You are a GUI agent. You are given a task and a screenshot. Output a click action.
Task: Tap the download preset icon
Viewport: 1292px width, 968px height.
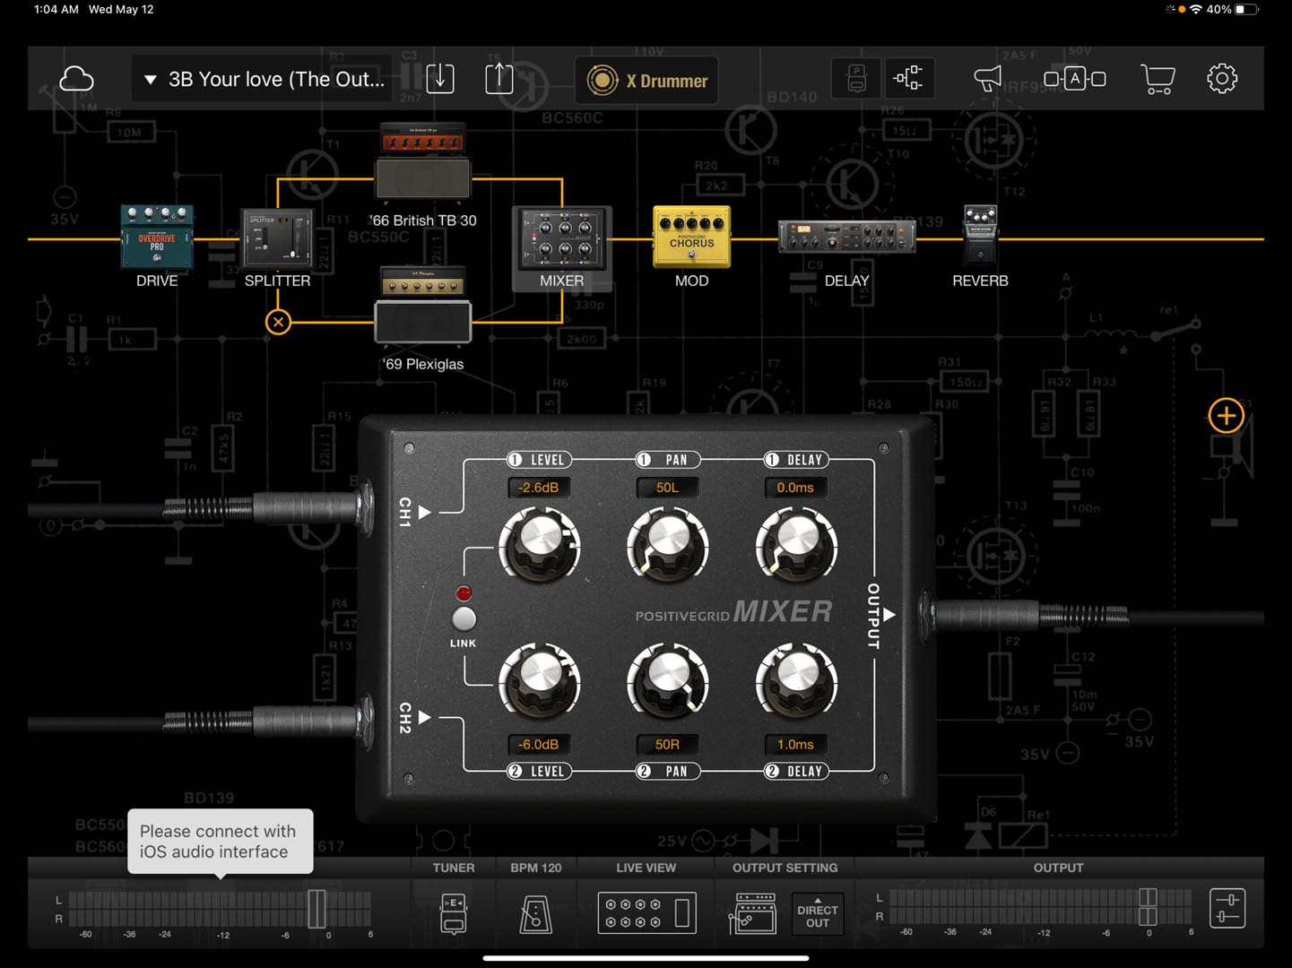[x=440, y=79]
